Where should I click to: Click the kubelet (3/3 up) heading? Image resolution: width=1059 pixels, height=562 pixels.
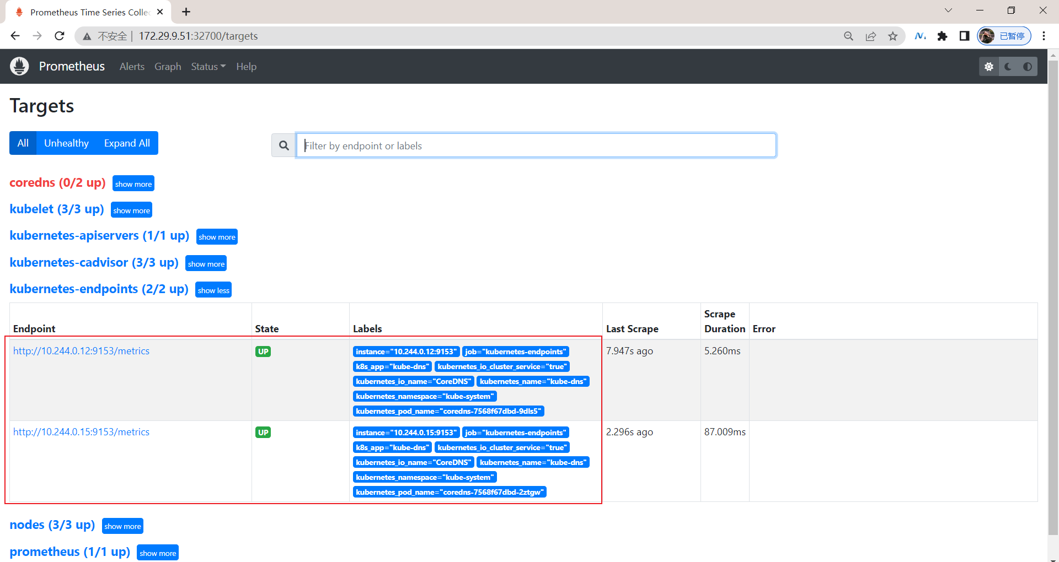pos(57,209)
